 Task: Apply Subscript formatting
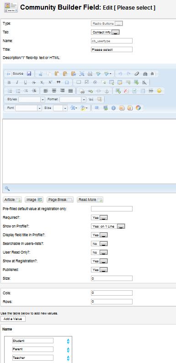tap(42, 82)
